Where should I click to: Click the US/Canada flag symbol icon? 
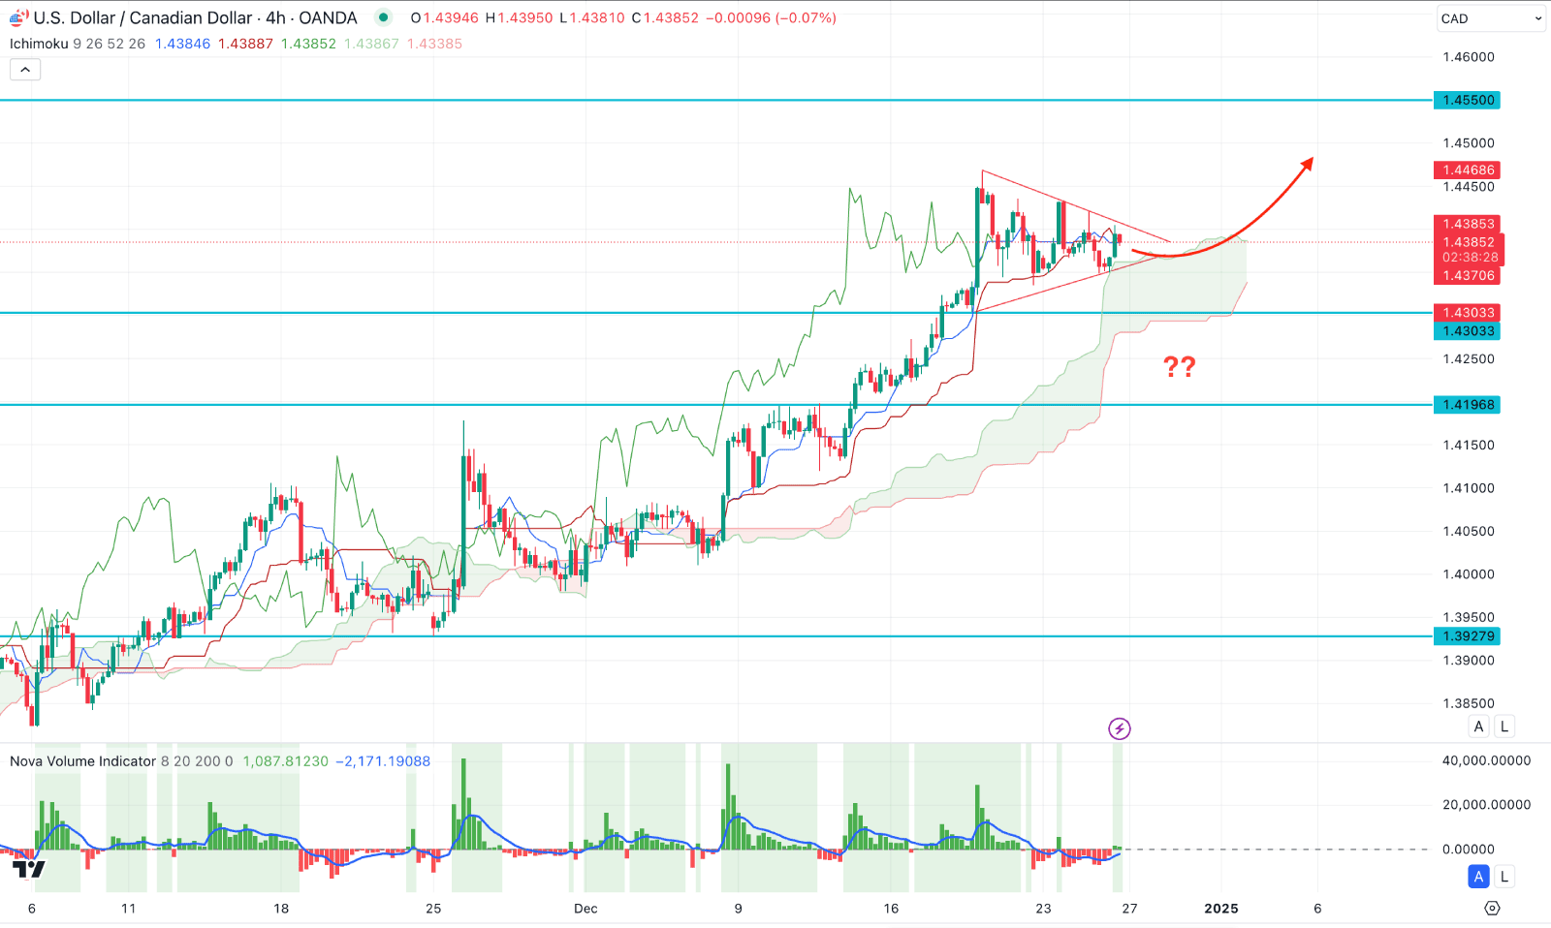pos(18,17)
